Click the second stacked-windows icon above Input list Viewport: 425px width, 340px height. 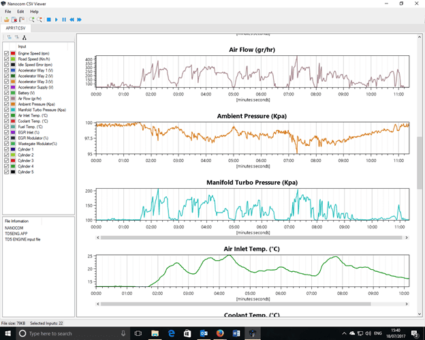point(17,37)
